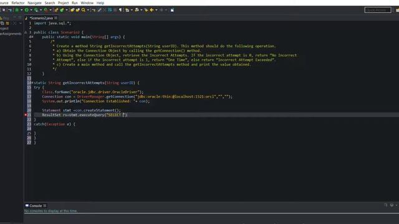Open Console toolbar dropdown arrow

(397, 205)
